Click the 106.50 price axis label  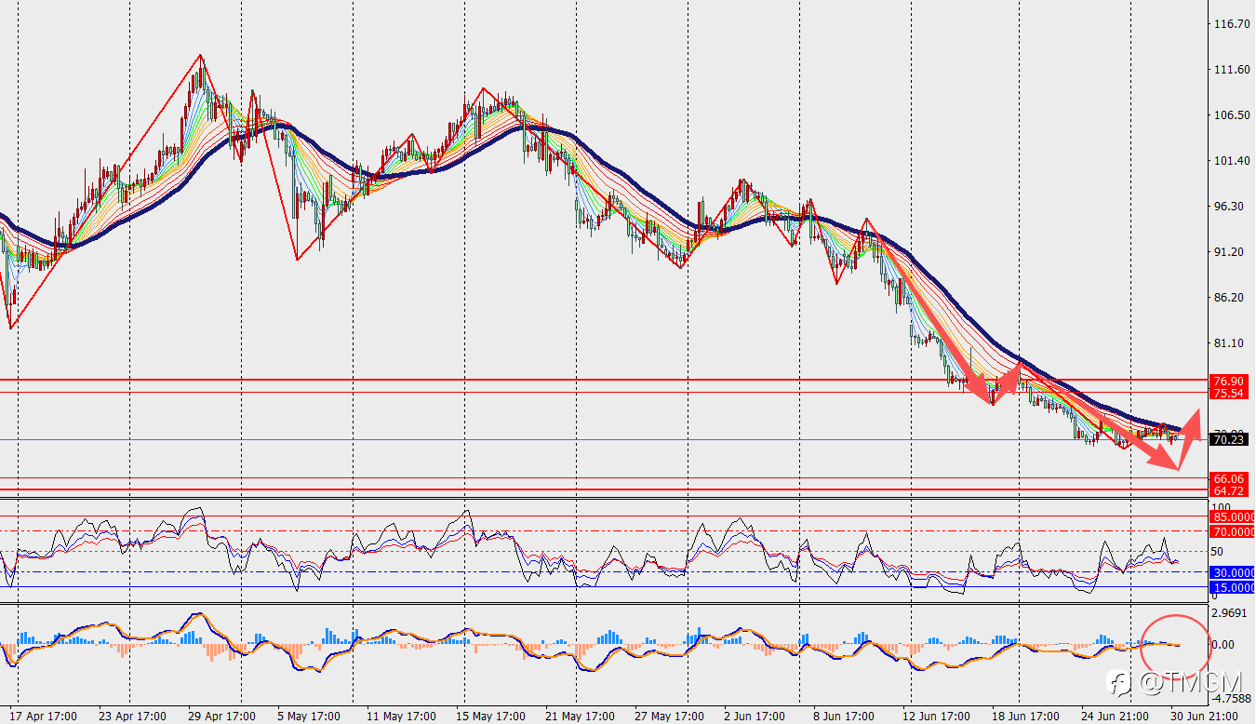(x=1232, y=115)
